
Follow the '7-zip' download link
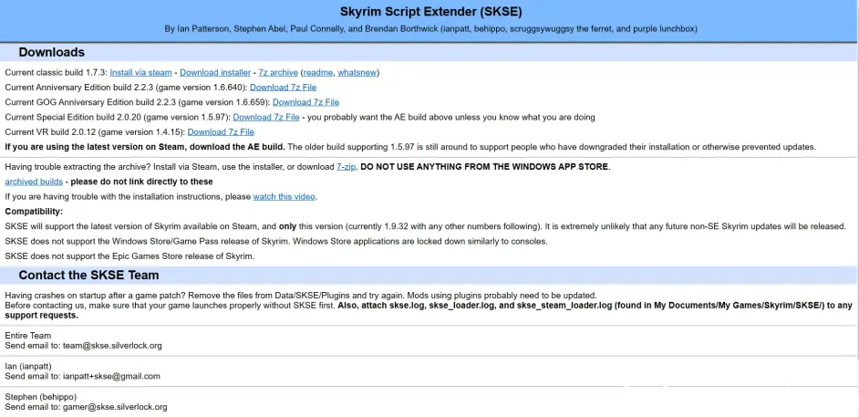pos(346,167)
